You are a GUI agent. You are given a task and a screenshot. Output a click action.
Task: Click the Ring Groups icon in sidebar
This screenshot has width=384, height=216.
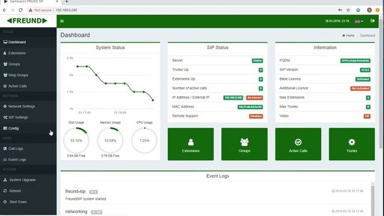5,75
